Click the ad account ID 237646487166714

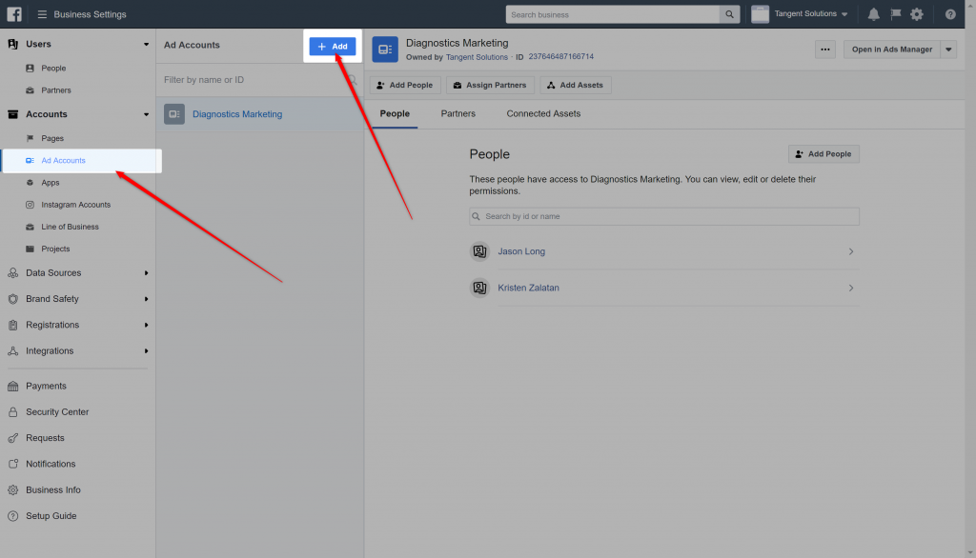[x=560, y=56]
